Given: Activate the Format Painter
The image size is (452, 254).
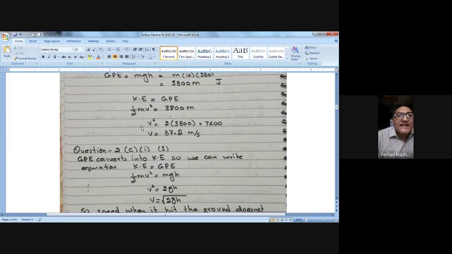Looking at the screenshot, I should (x=25, y=59).
